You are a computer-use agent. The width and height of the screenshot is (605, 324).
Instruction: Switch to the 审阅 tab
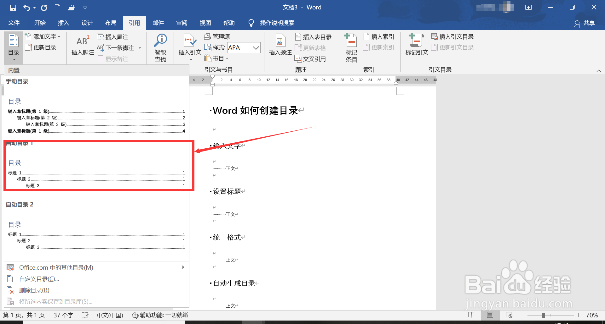182,23
